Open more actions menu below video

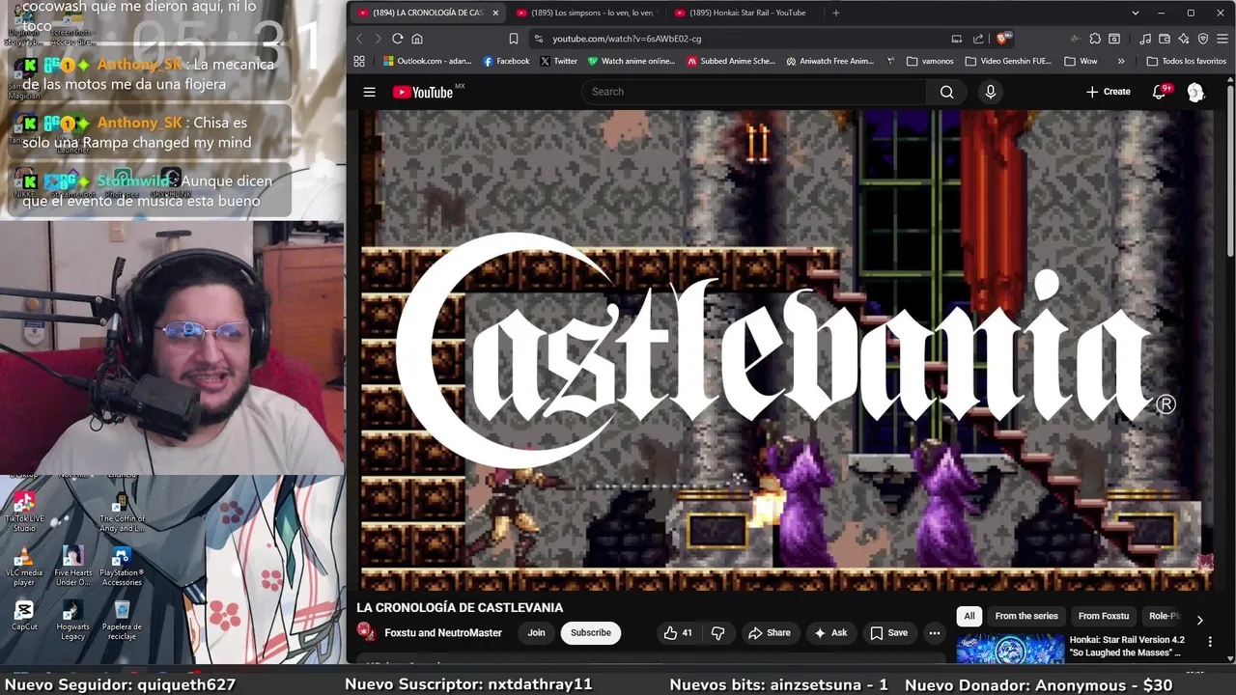pos(934,633)
